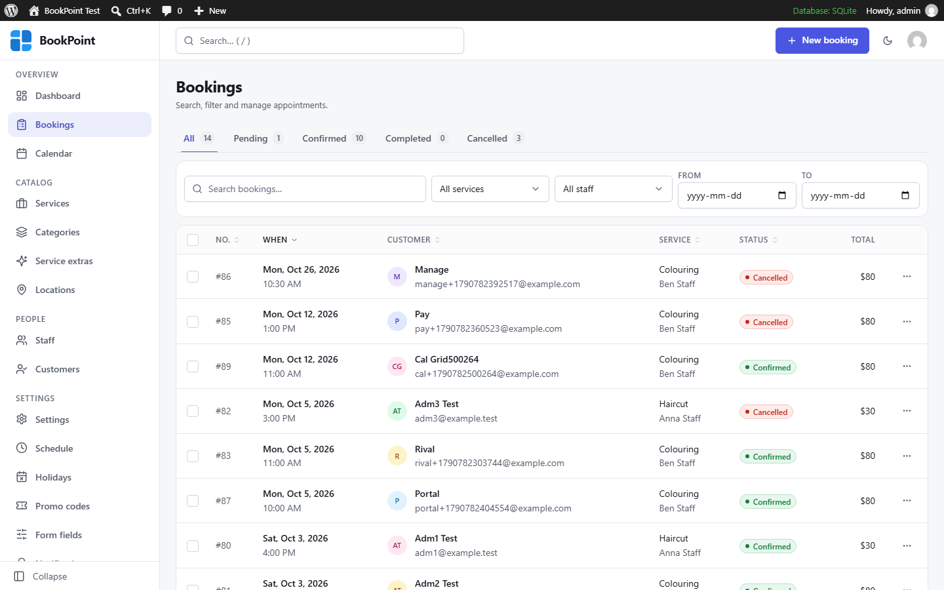This screenshot has width=944, height=590.
Task: Select booking #82 checkbox
Action: [193, 411]
